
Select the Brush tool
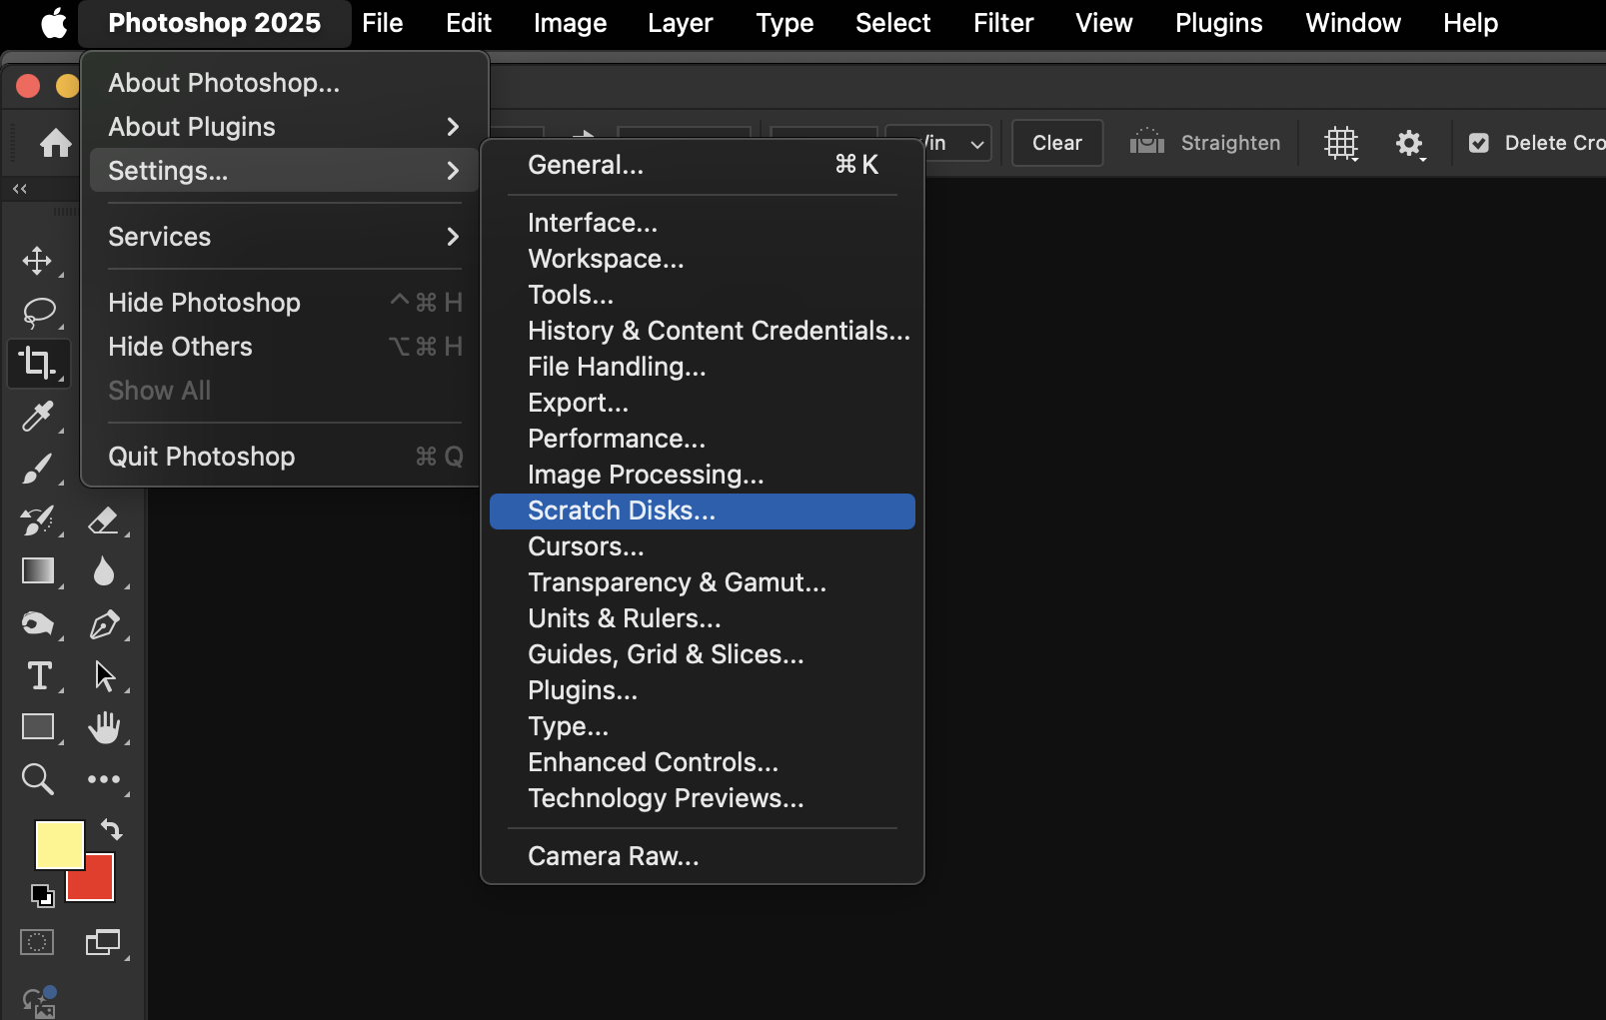(x=37, y=469)
